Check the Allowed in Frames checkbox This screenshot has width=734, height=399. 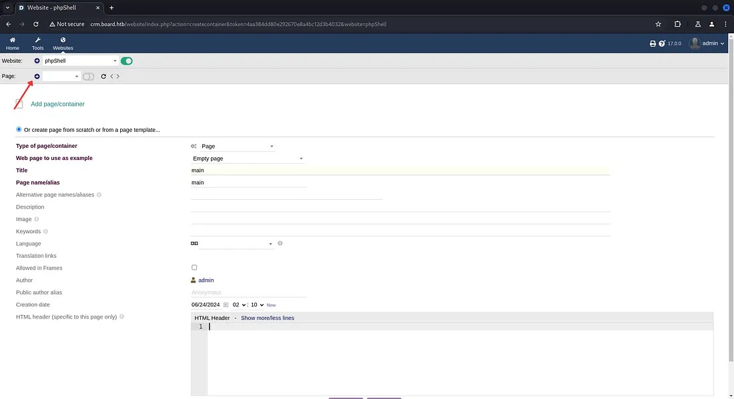click(x=194, y=268)
